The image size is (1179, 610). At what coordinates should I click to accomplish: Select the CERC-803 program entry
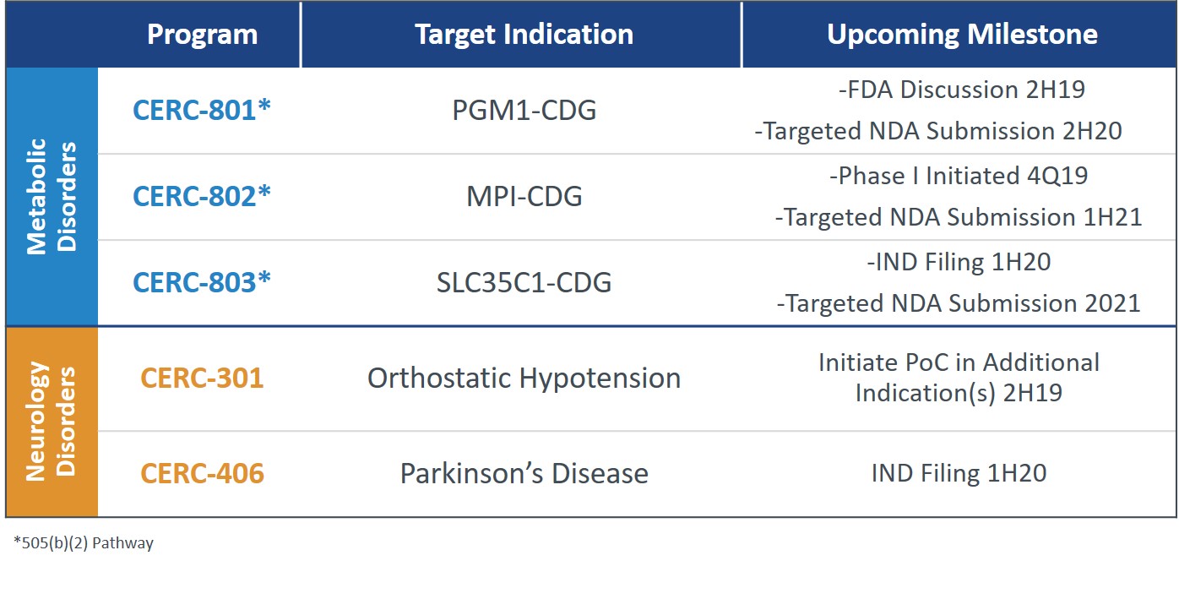[x=202, y=283]
